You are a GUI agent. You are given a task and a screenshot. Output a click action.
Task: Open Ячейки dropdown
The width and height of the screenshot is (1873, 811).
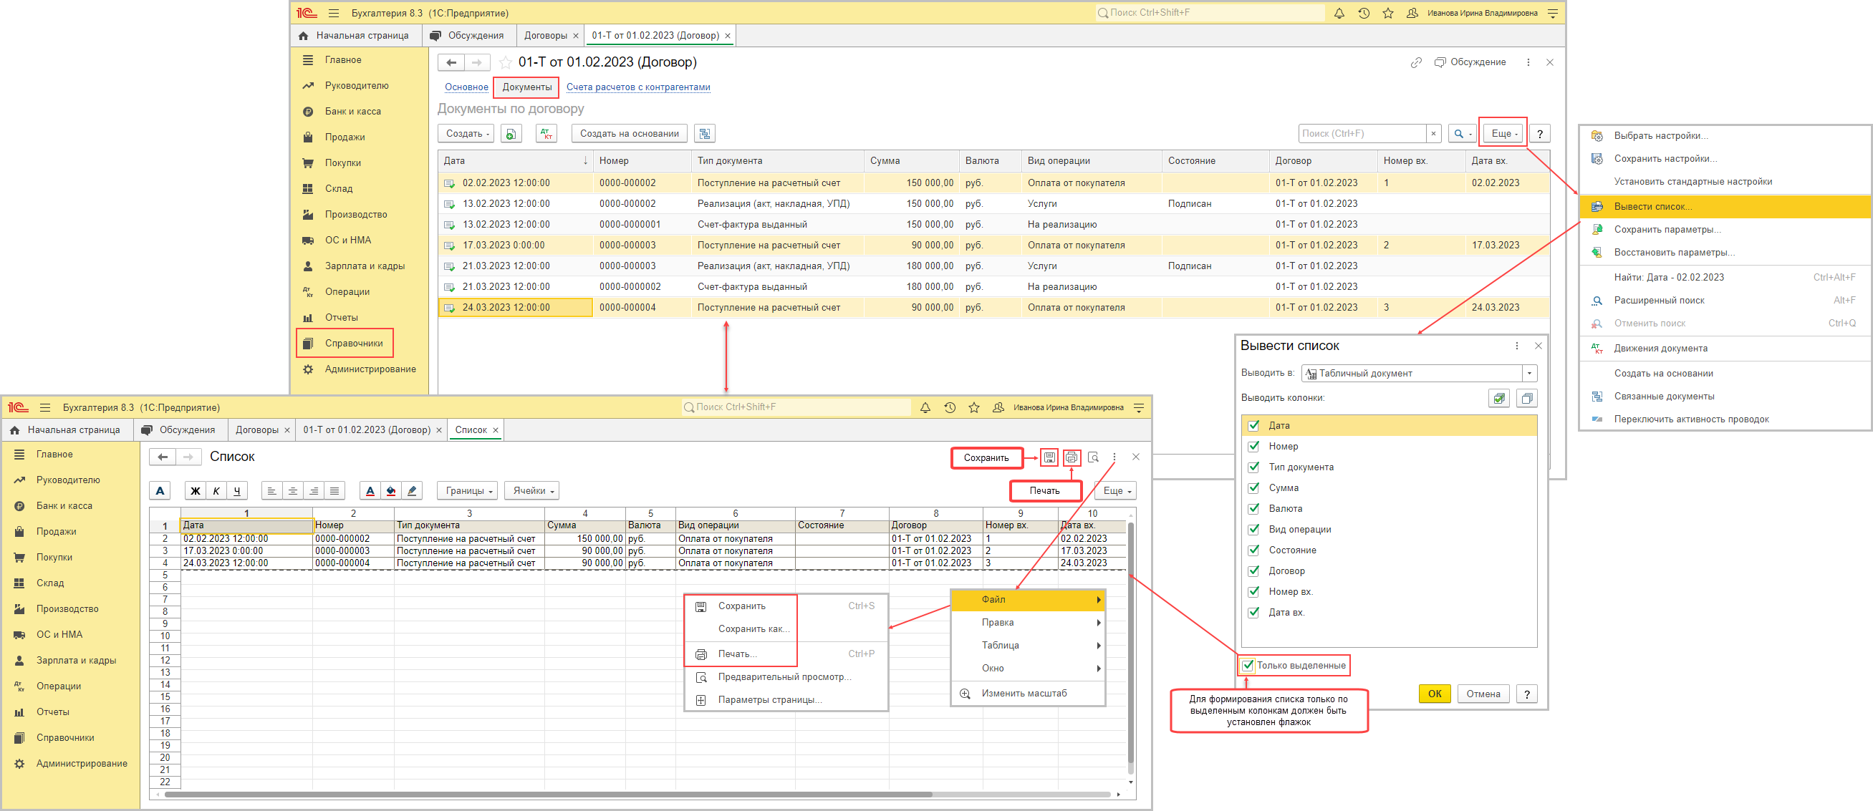click(532, 491)
